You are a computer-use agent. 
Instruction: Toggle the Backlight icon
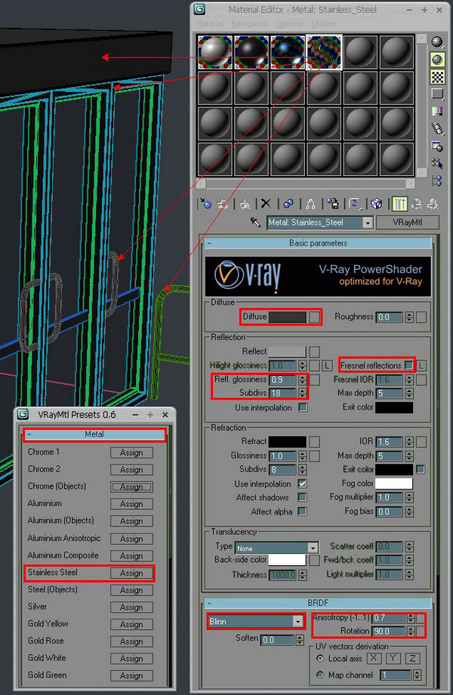[x=437, y=60]
